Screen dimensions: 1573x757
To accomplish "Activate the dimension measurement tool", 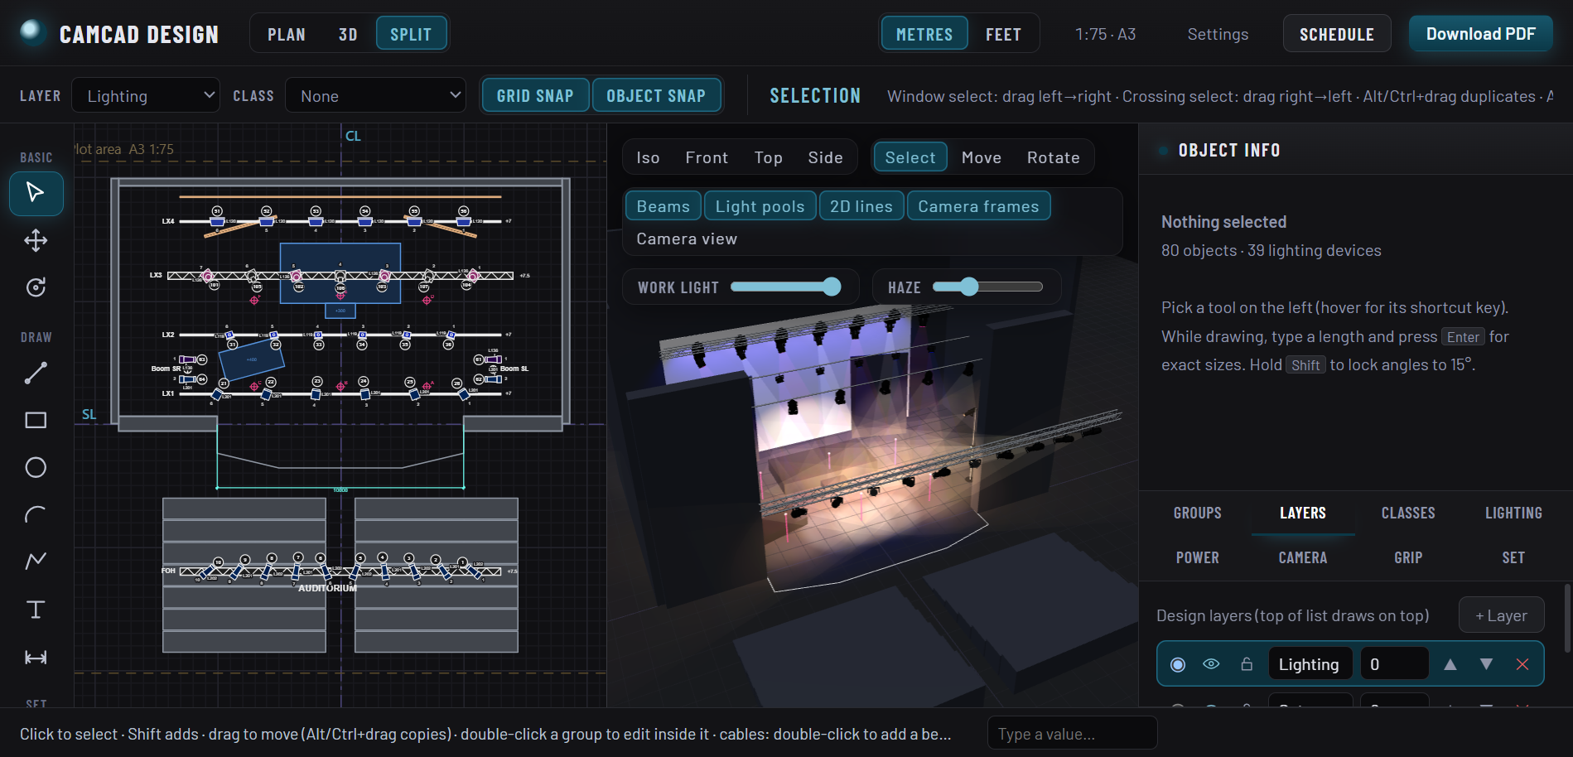I will pyautogui.click(x=36, y=658).
